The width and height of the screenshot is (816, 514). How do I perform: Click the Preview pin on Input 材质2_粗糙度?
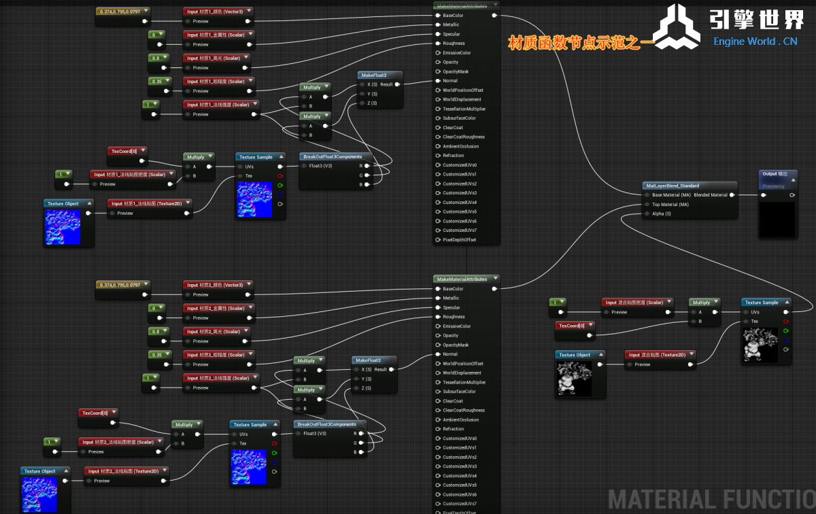tap(188, 364)
